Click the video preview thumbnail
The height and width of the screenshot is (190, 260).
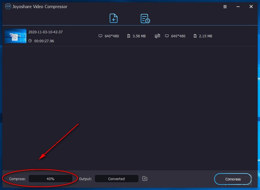click(x=15, y=36)
